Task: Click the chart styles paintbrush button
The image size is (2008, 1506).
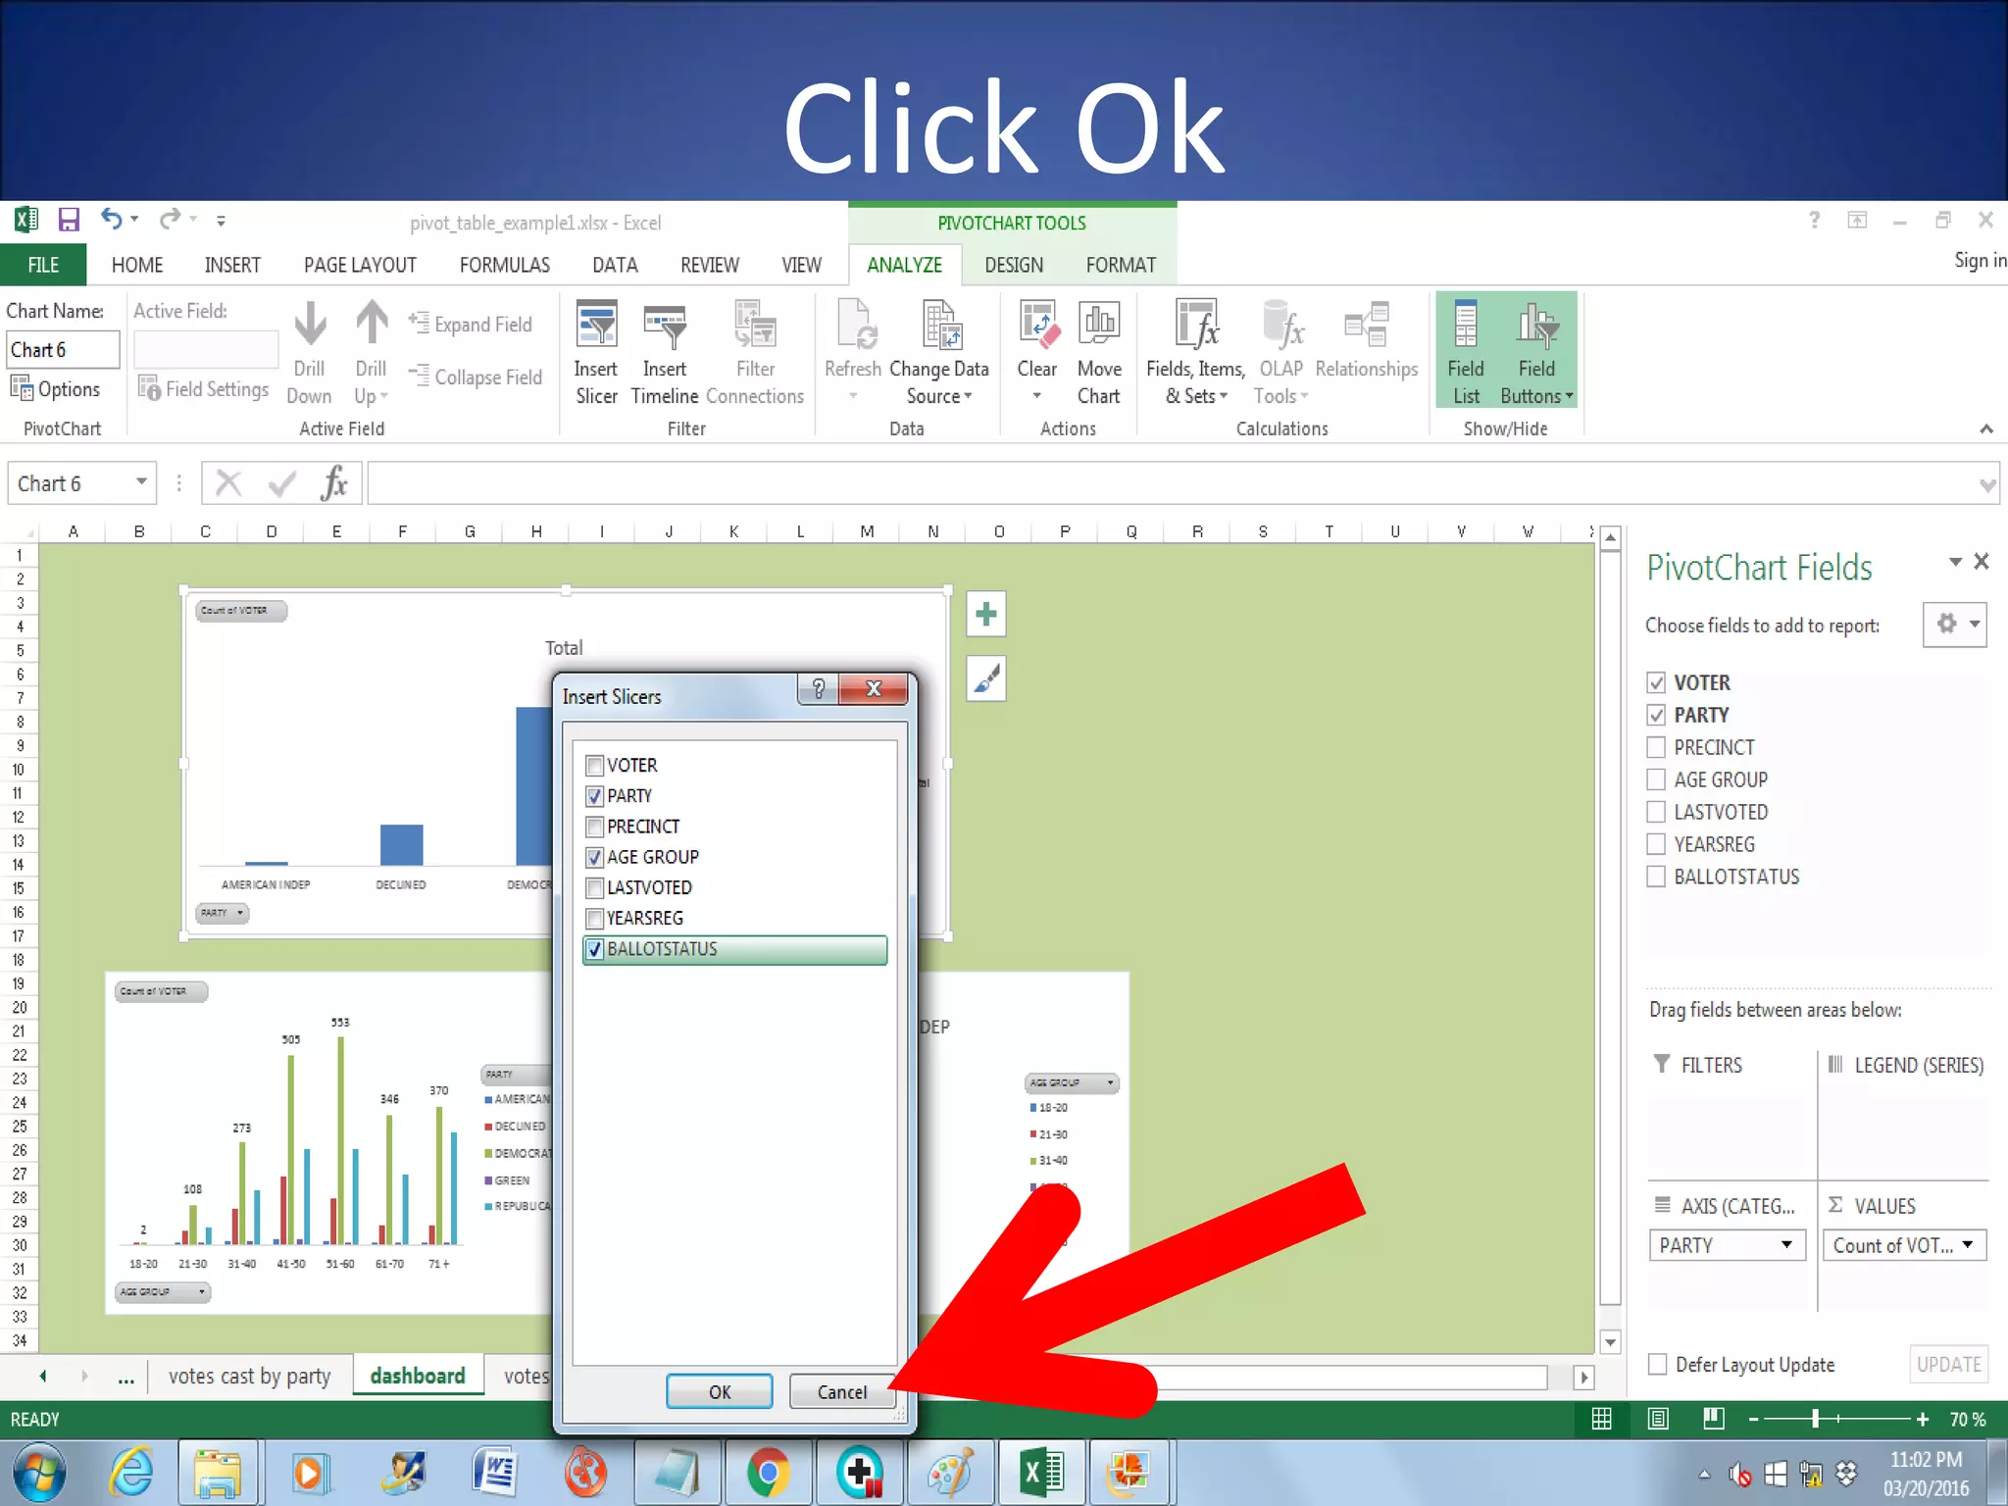Action: tap(986, 678)
